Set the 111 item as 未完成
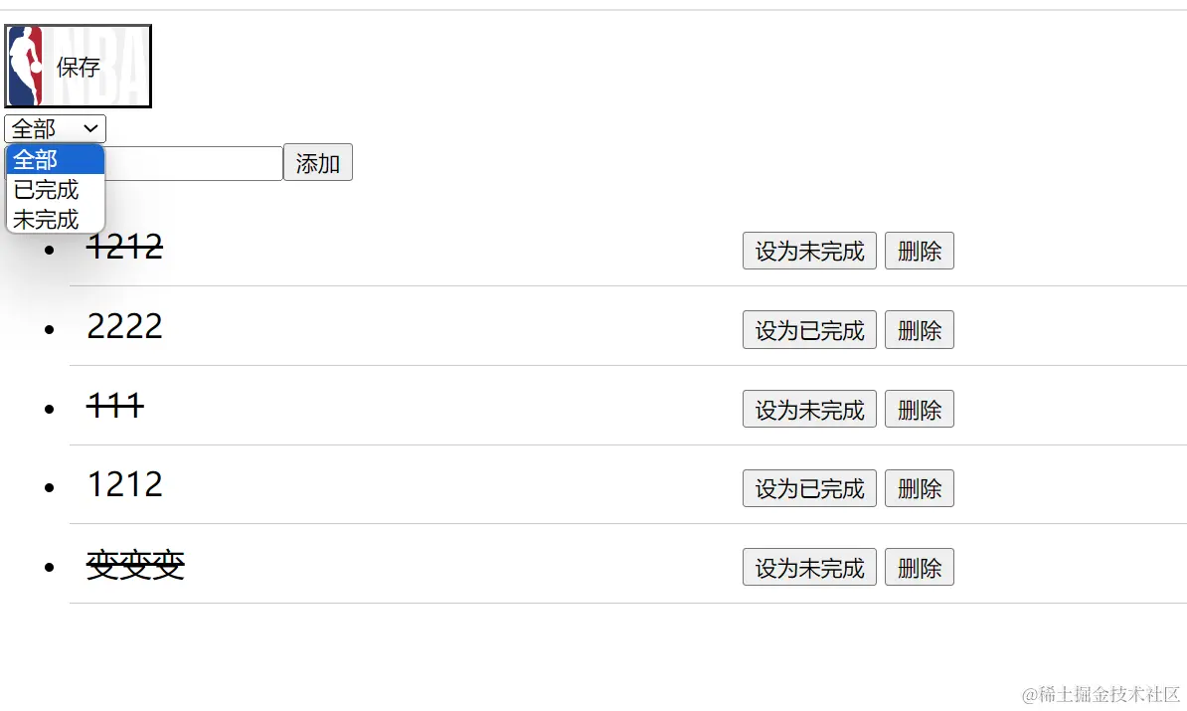Screen dimensions: 1187x711 coord(809,410)
